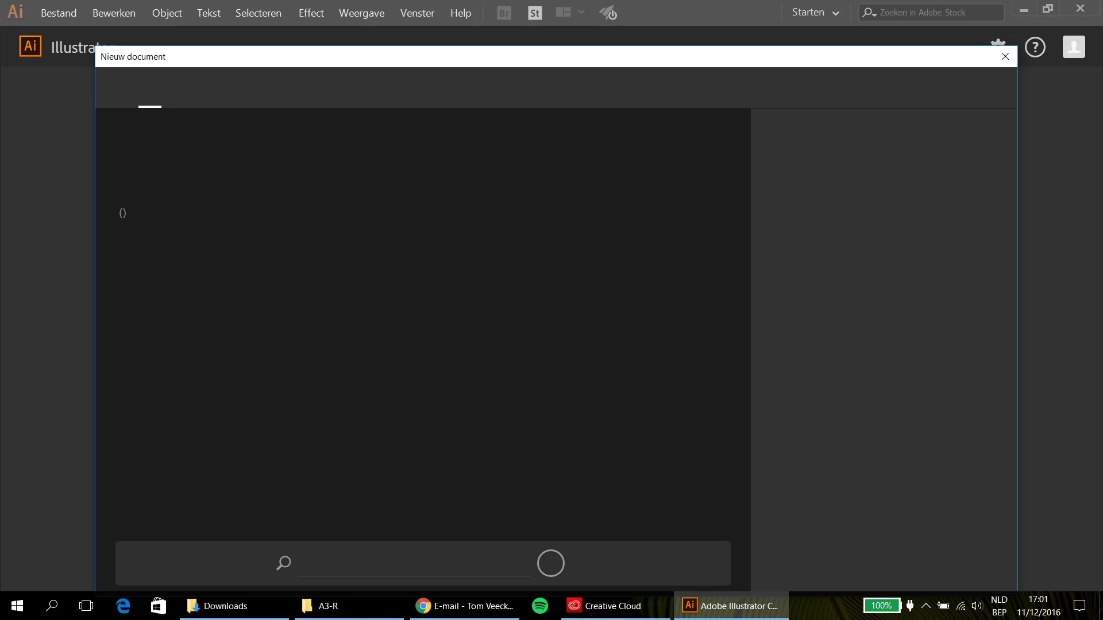Open Adobe Bridge via Br icon
1103x620 pixels.
tap(504, 13)
